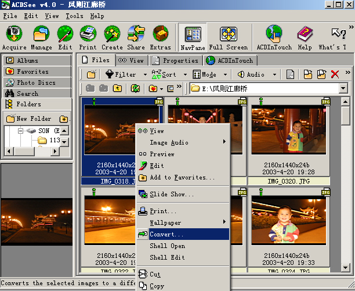Click the page properties icon after Audio
This screenshot has height=291, width=355.
click(290, 74)
